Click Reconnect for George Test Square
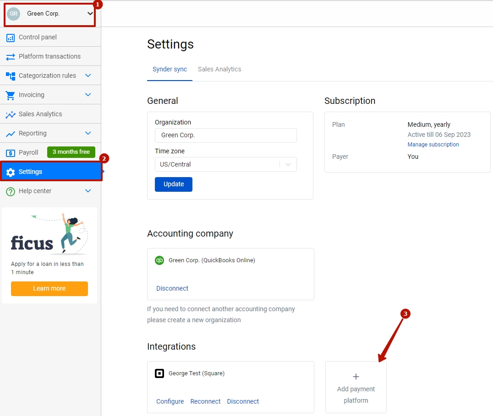This screenshot has height=416, width=493. click(205, 401)
